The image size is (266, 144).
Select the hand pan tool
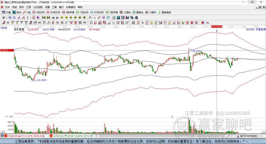(x=90, y=18)
